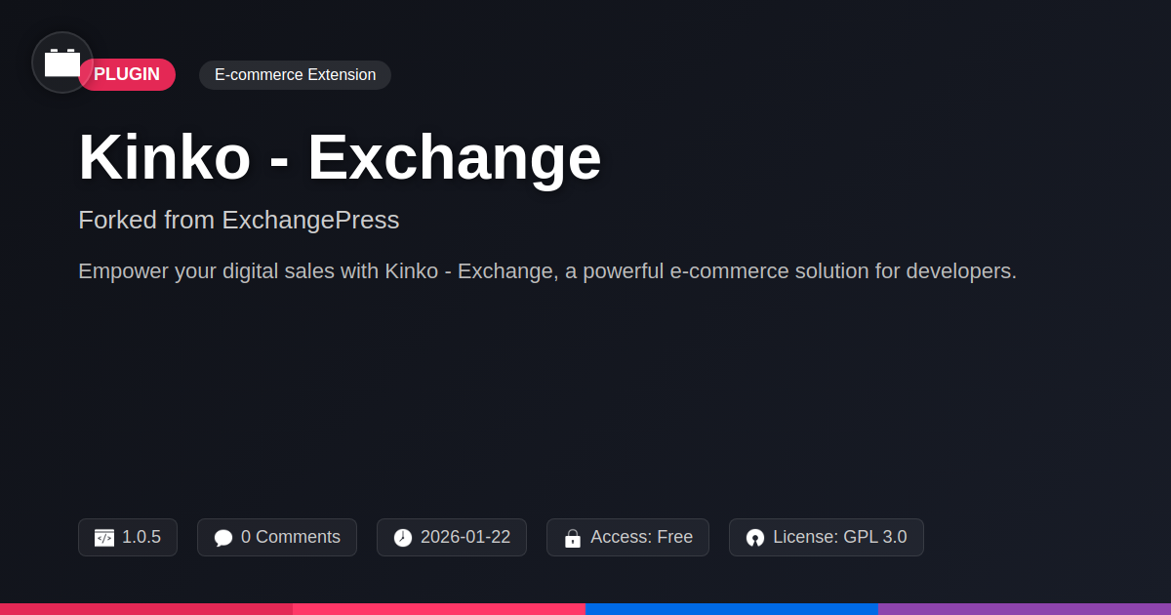The width and height of the screenshot is (1171, 615).
Task: Click the speech bubble comments icon
Action: pyautogui.click(x=223, y=538)
